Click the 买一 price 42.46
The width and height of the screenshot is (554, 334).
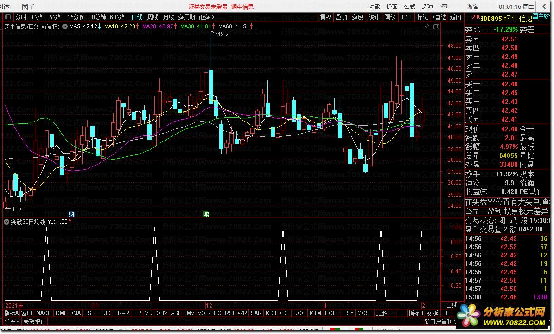click(509, 84)
